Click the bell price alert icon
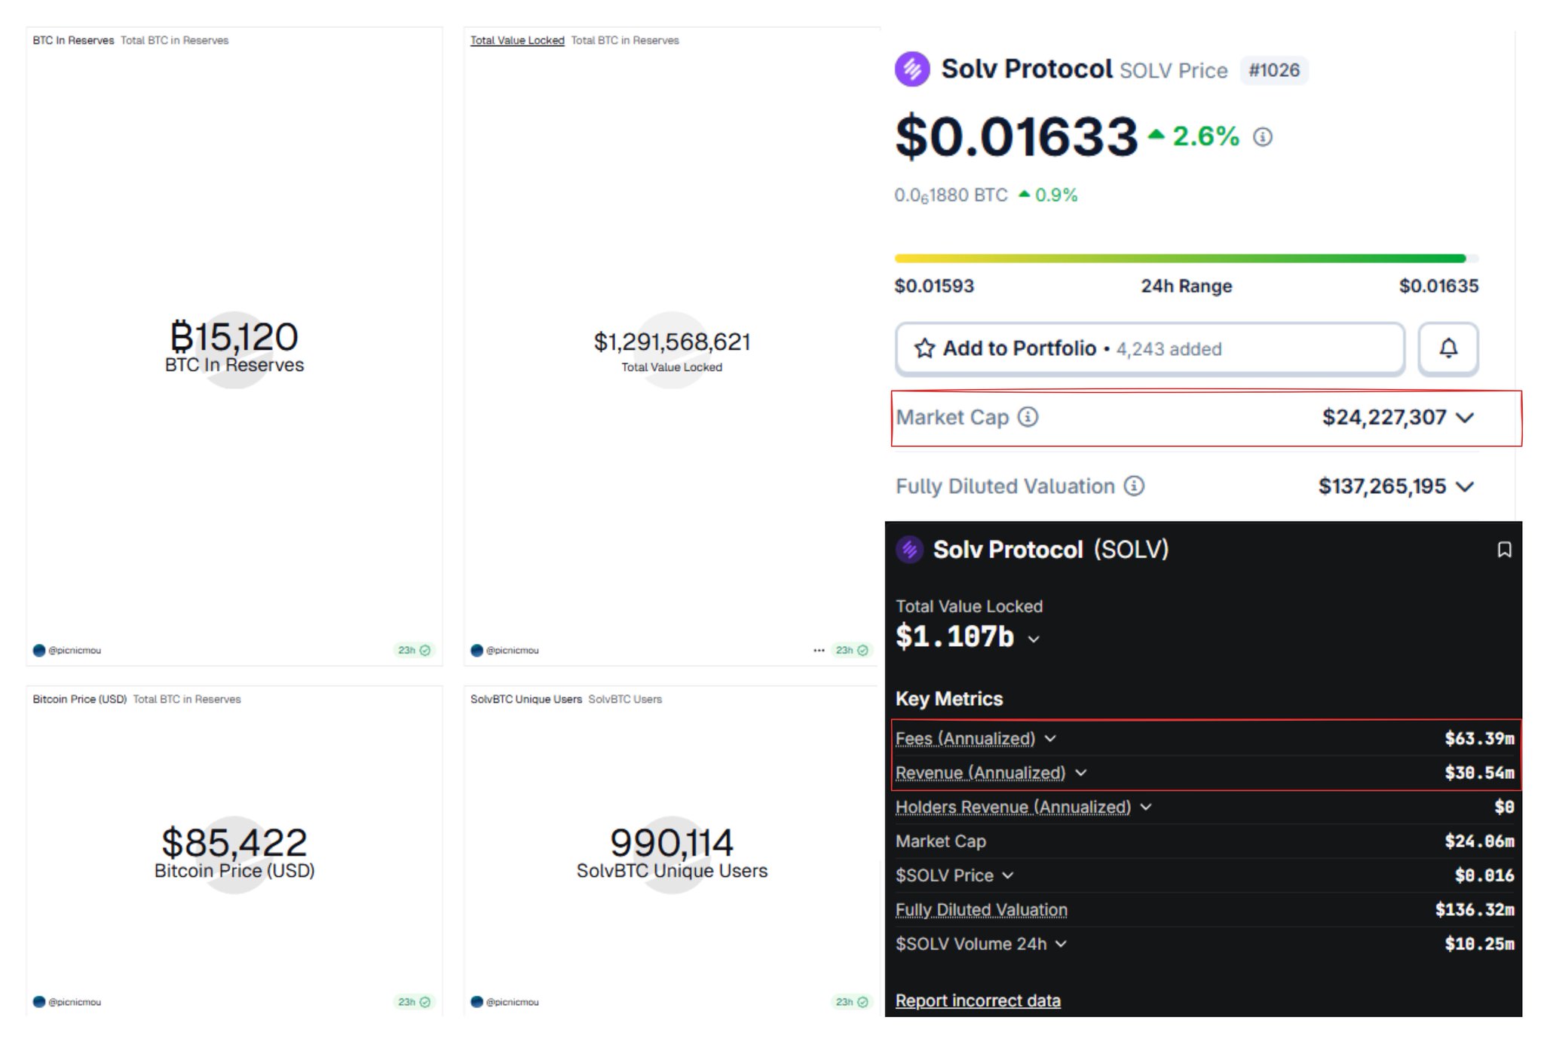The image size is (1544, 1039). pyautogui.click(x=1447, y=348)
